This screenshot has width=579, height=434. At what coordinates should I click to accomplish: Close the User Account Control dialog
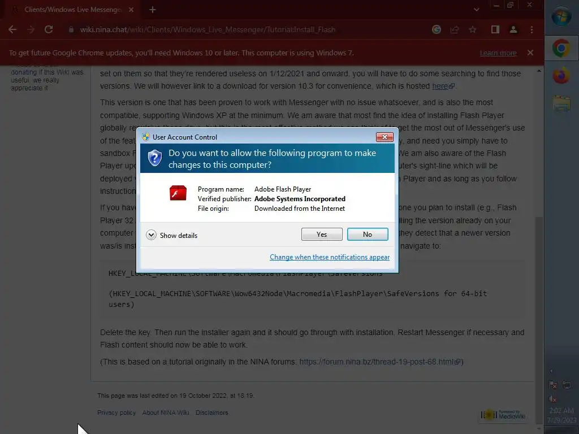384,137
